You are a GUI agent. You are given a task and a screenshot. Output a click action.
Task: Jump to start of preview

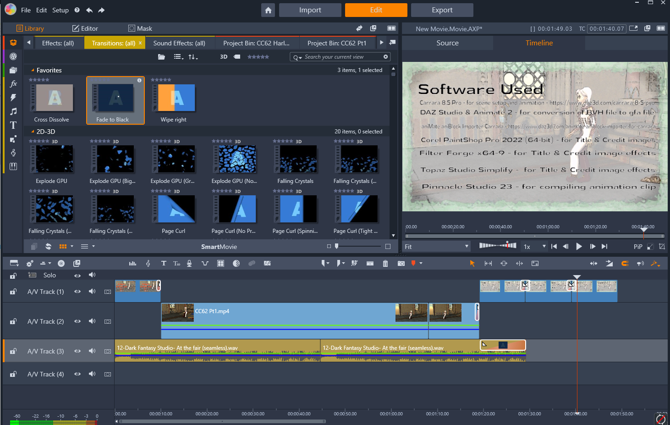[x=554, y=247]
